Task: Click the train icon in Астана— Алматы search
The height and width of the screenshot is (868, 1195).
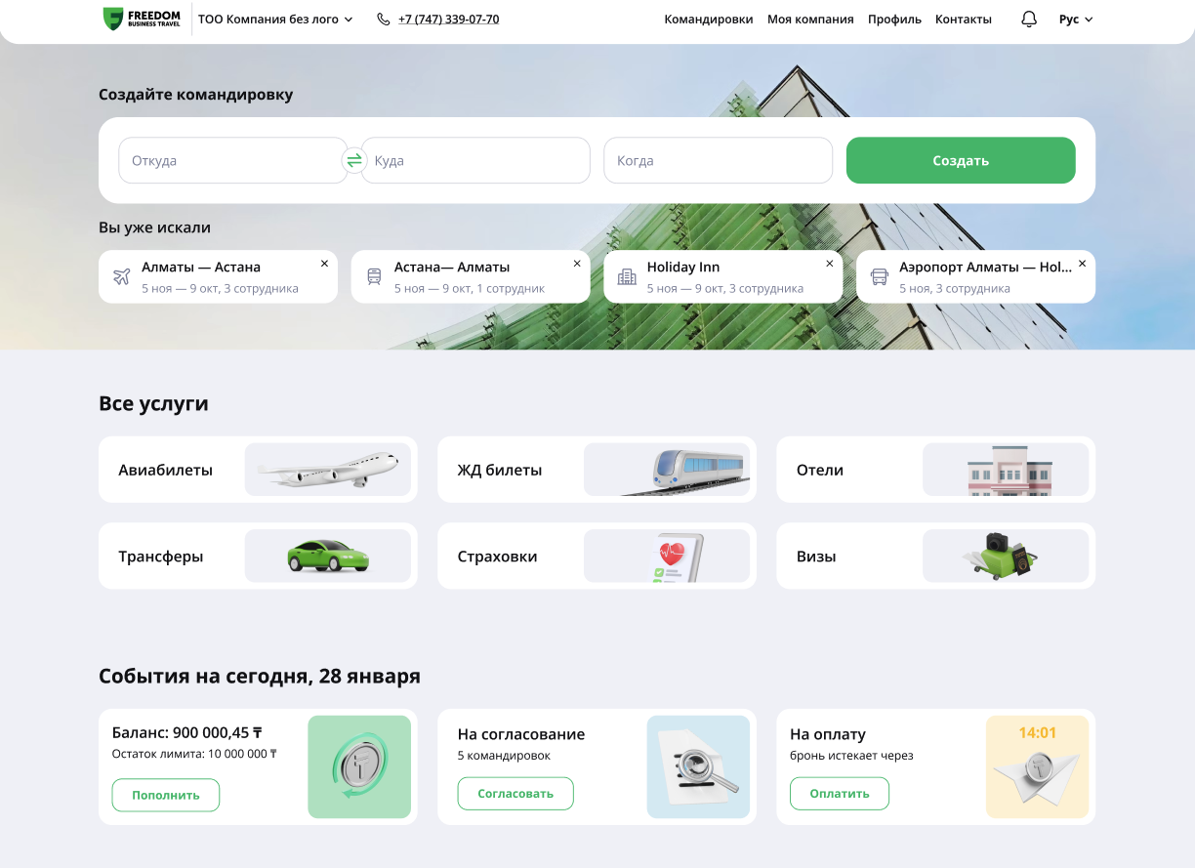Action: 374,276
